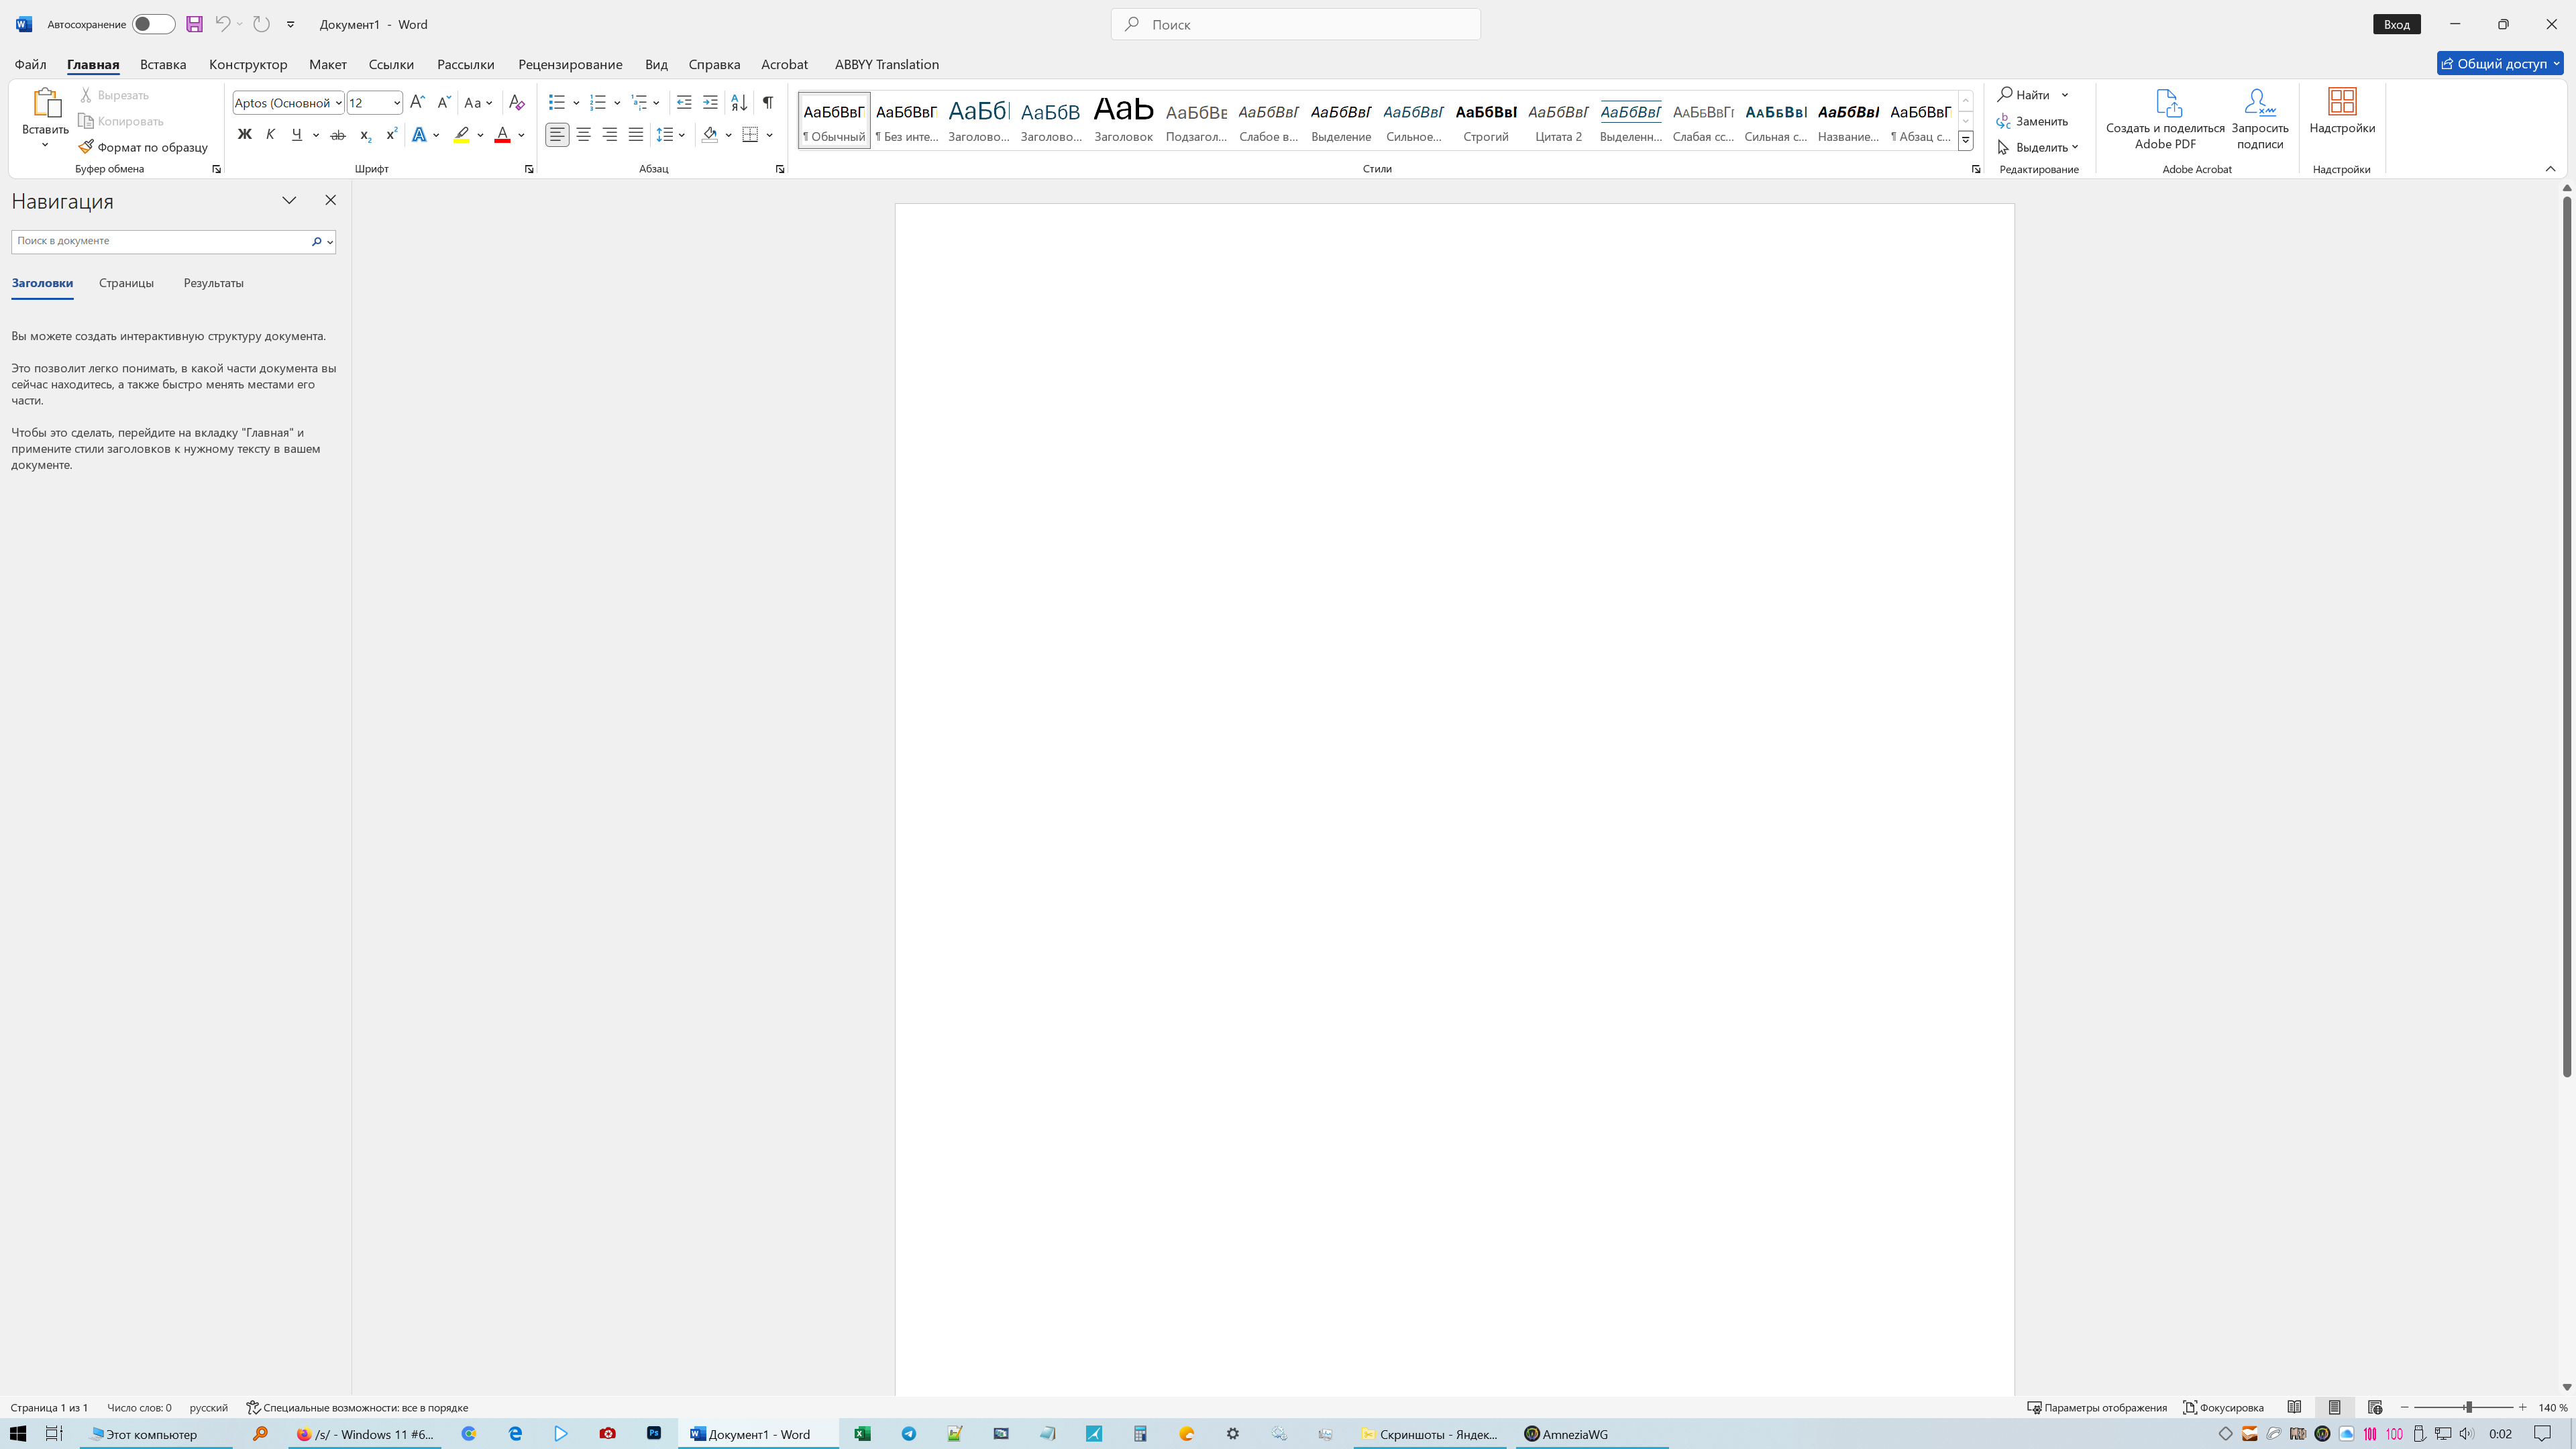Viewport: 2576px width, 1449px height.
Task: Open the font size dropdown
Action: click(x=397, y=102)
